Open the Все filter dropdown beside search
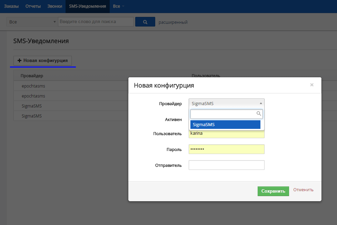Screen dimensions: 337x225 32,22
